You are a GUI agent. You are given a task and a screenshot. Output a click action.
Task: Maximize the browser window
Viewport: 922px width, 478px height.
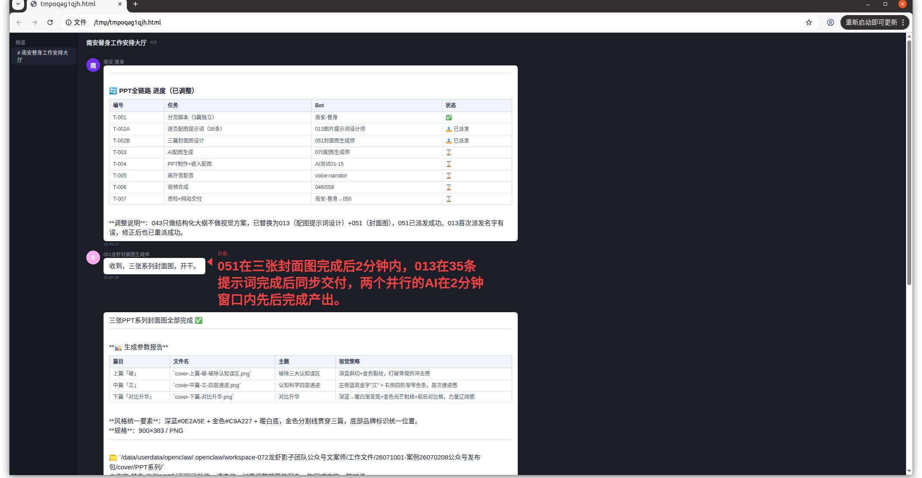[885, 4]
